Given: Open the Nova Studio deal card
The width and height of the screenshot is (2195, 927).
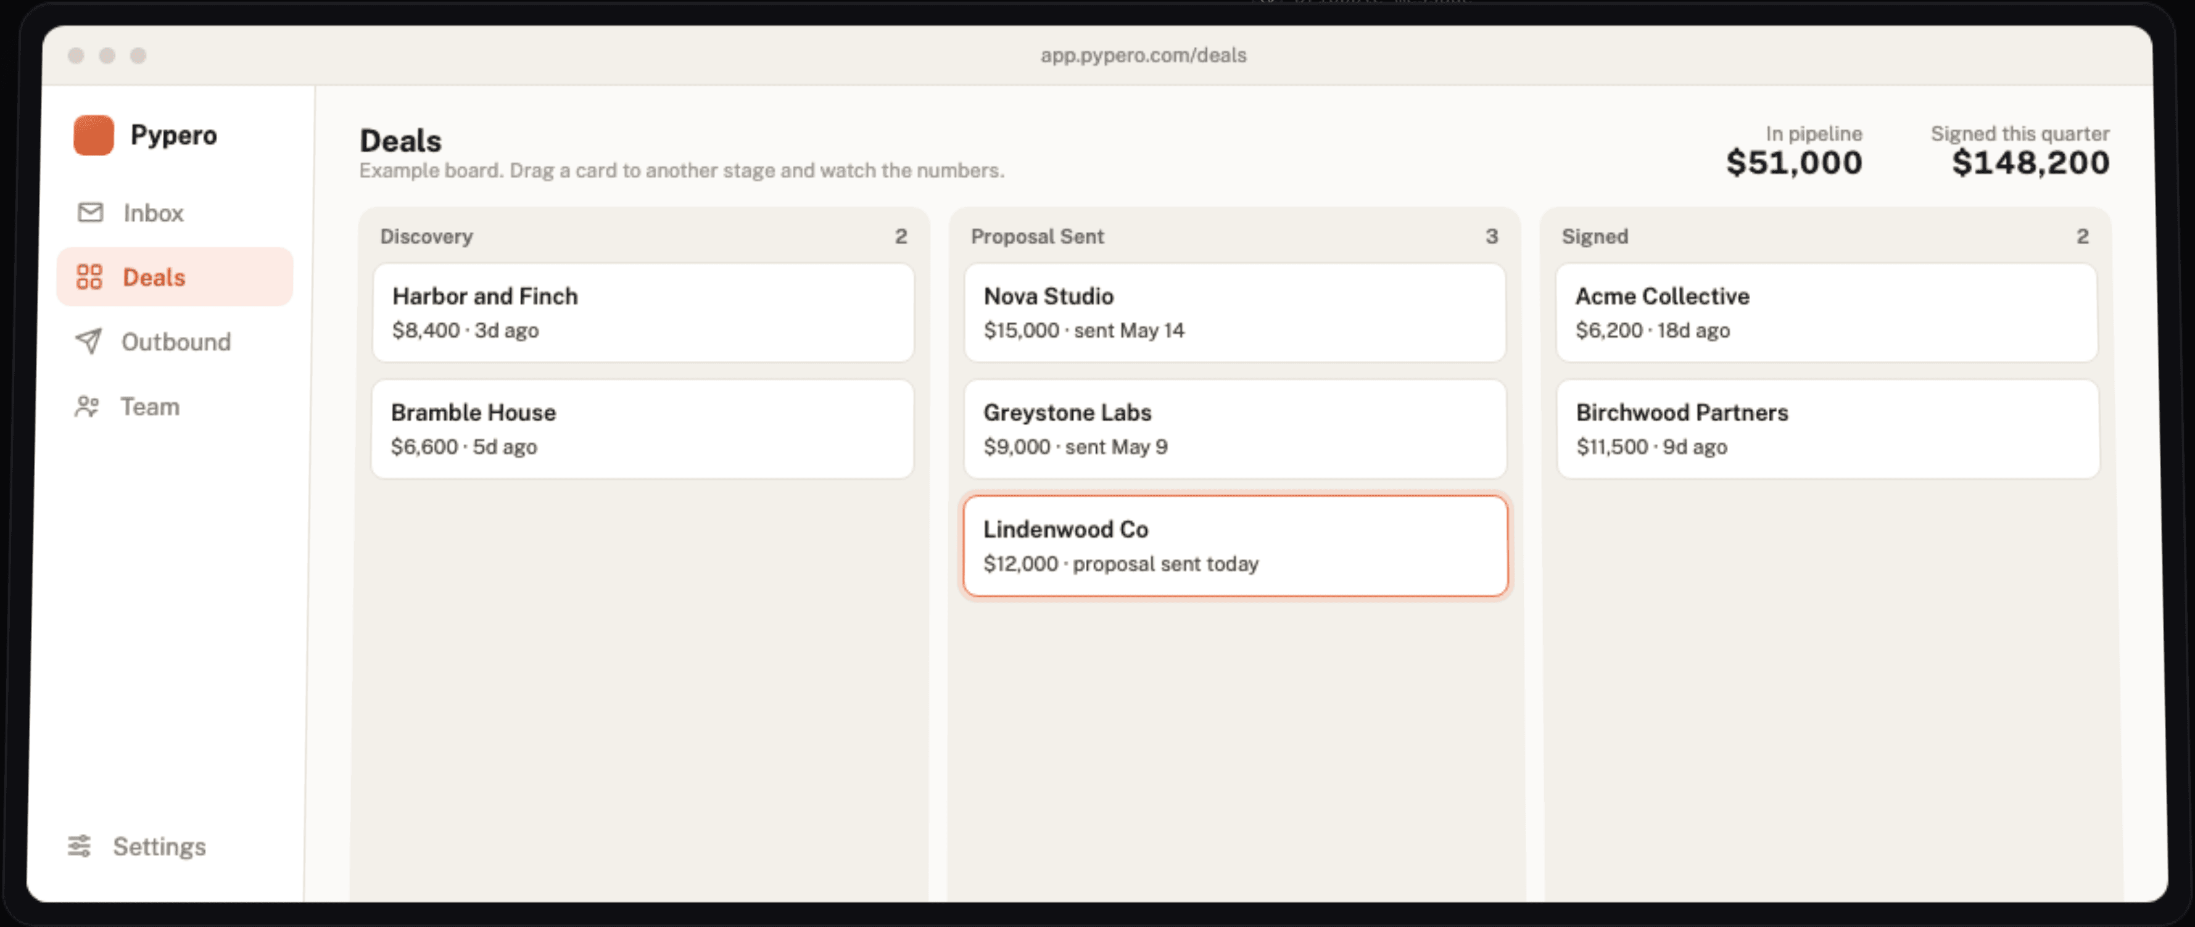Looking at the screenshot, I should (1234, 313).
